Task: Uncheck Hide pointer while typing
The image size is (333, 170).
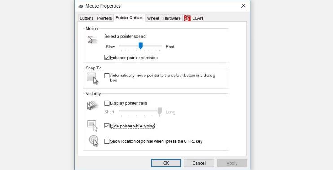Action: (x=107, y=126)
